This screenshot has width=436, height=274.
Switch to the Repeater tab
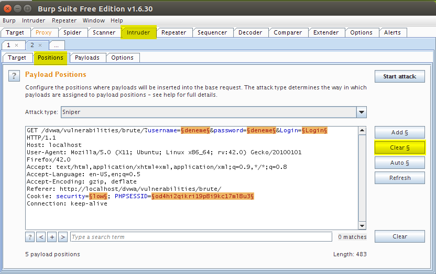click(x=173, y=32)
